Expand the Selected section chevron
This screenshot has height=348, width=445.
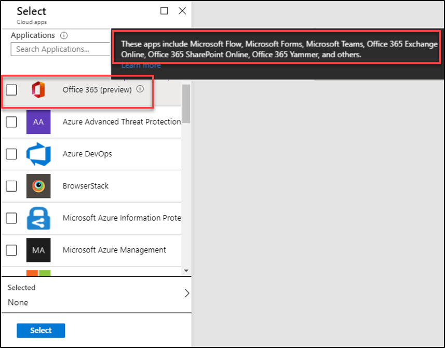tap(187, 293)
